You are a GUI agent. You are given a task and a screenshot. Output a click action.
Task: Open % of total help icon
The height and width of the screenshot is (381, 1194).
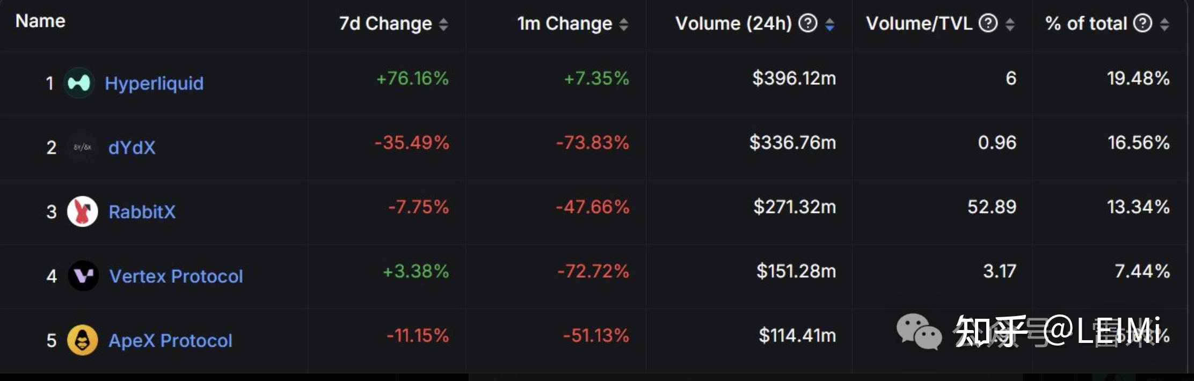[1142, 23]
